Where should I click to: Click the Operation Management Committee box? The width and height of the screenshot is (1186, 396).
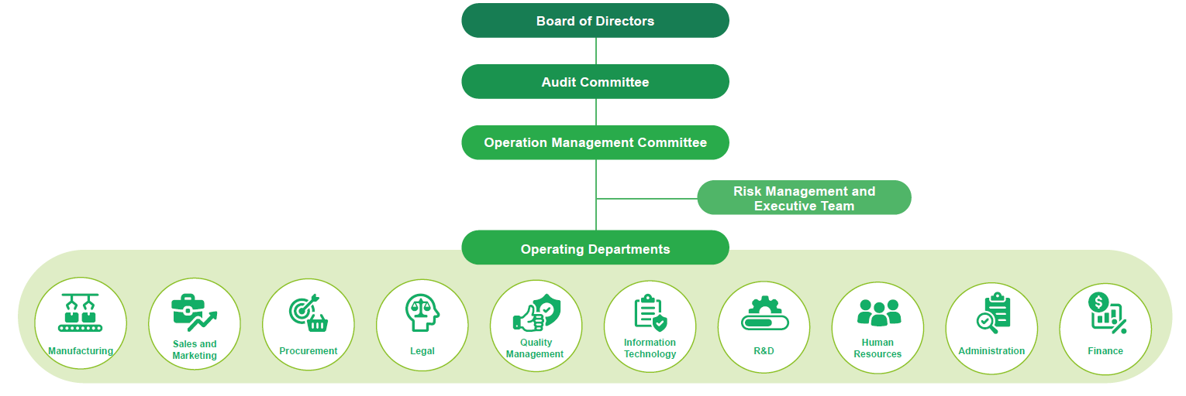595,143
